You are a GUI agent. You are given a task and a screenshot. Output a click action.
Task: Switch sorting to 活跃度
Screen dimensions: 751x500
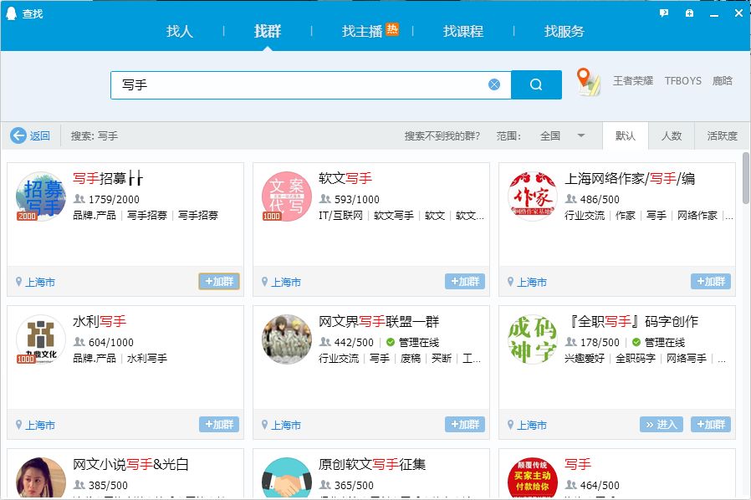720,135
